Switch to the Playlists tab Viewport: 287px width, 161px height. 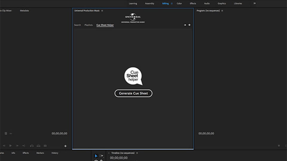88,25
